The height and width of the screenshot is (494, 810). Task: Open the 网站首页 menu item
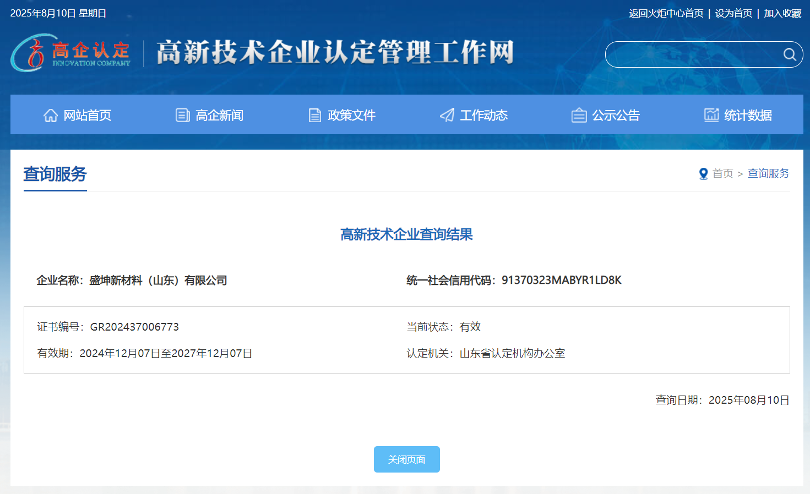77,115
